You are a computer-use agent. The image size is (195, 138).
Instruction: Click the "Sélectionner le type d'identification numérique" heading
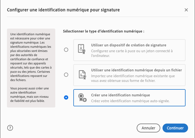104,31
